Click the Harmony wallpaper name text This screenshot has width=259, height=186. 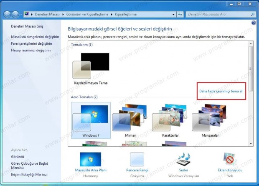click(91, 176)
